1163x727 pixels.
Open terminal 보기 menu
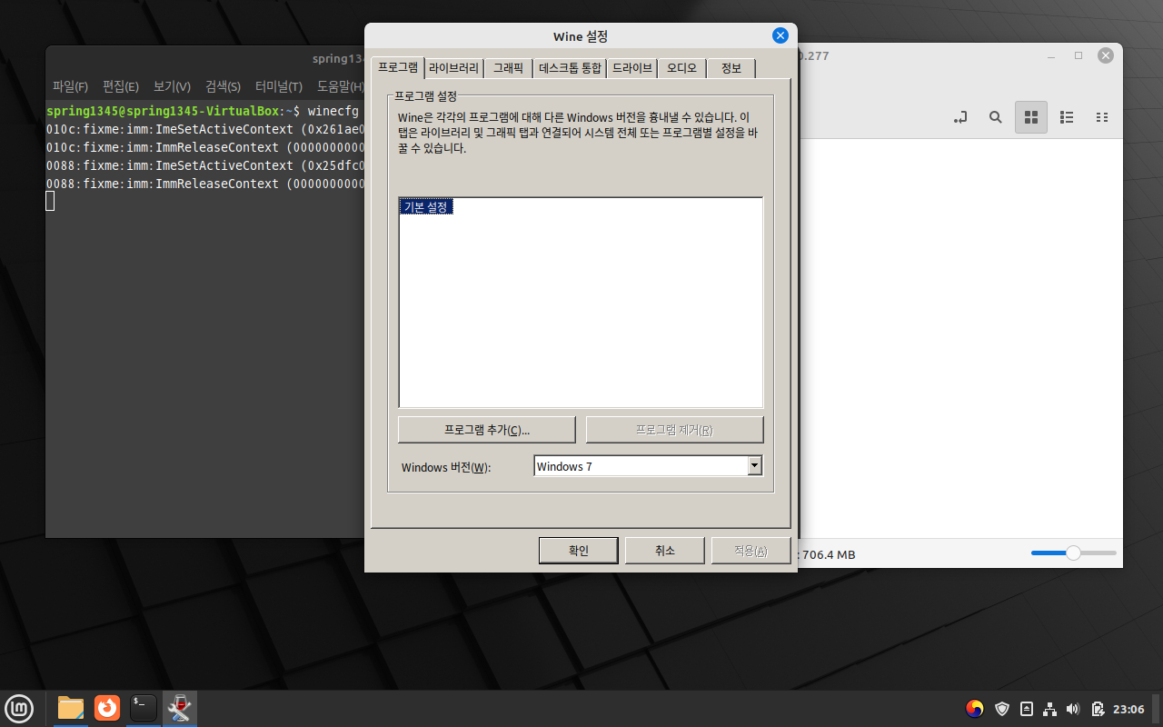pyautogui.click(x=172, y=86)
